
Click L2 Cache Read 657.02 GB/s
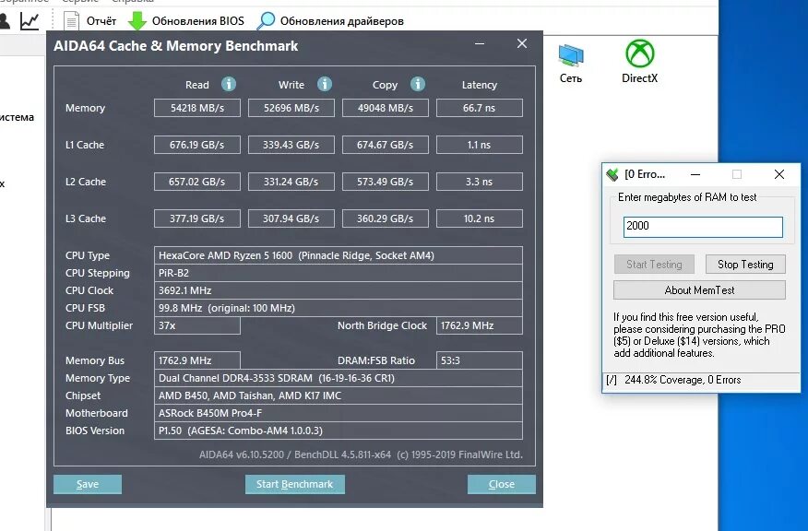pyautogui.click(x=197, y=182)
